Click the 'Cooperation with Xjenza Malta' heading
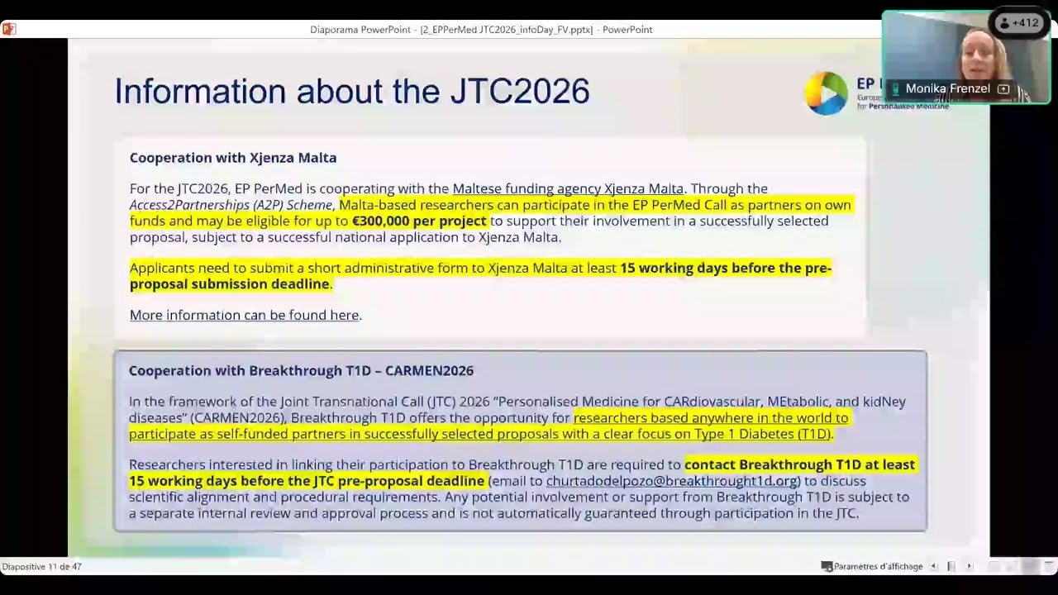 tap(233, 158)
